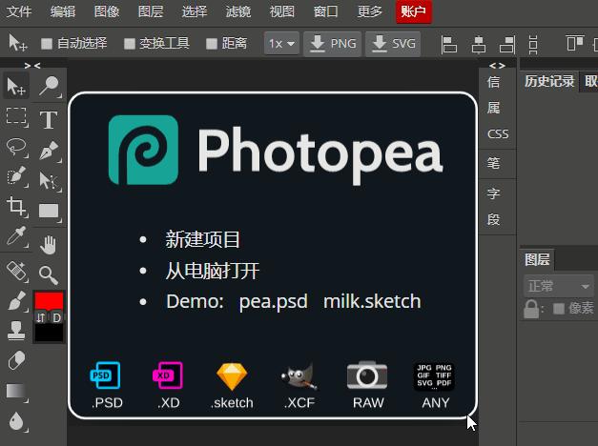Click the layer lock icon
The image size is (598, 446).
pyautogui.click(x=531, y=309)
